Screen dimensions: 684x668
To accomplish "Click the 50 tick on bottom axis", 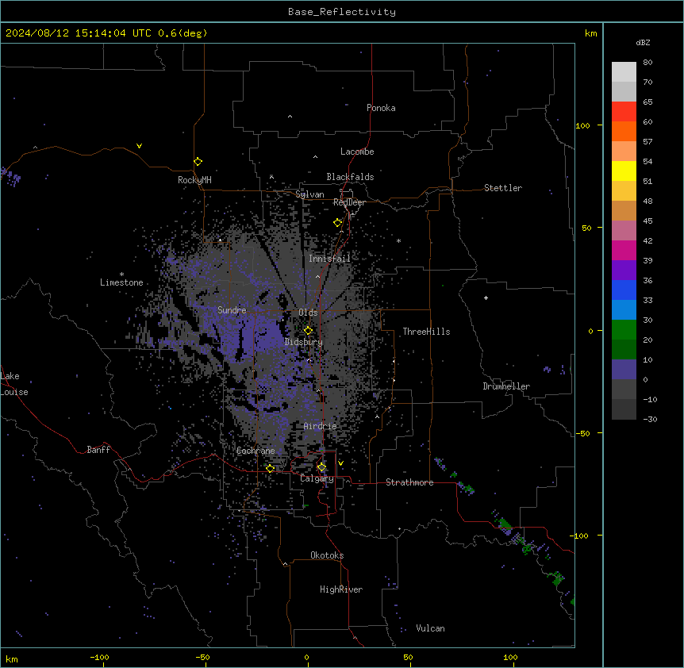I will coord(408,657).
